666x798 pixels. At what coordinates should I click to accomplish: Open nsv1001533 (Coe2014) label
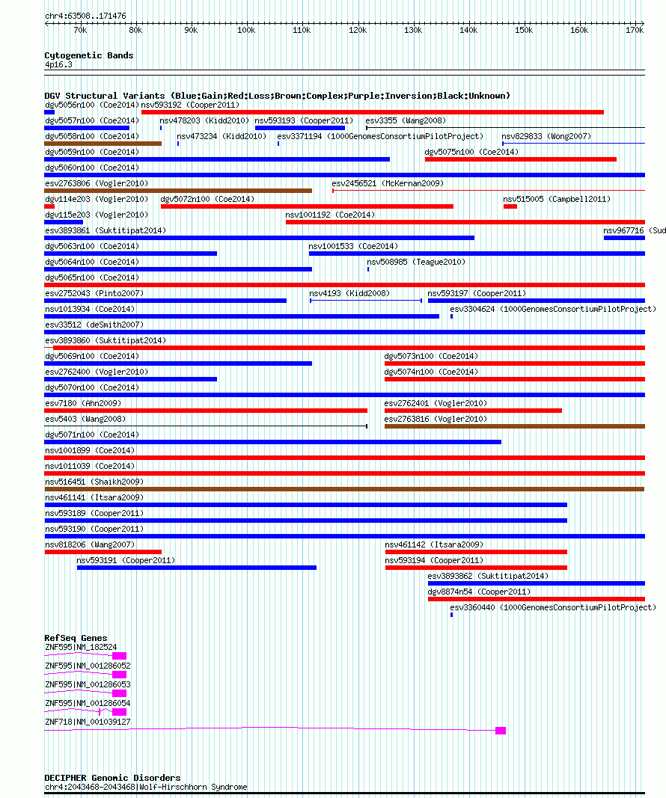click(x=353, y=247)
